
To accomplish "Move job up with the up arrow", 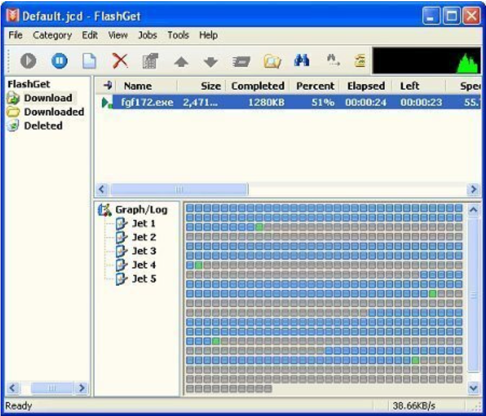I will pyautogui.click(x=181, y=62).
